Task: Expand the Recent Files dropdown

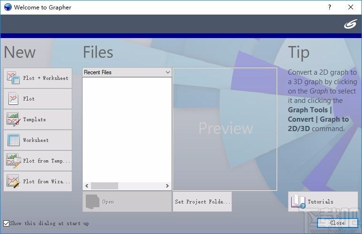Action: click(x=168, y=72)
